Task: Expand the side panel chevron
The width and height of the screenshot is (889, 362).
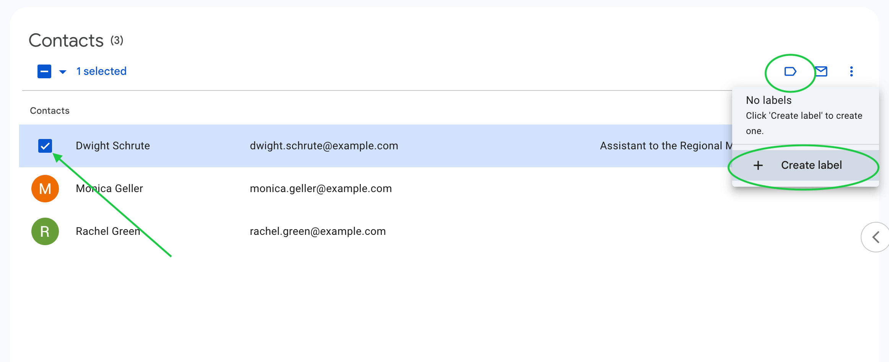Action: (875, 237)
